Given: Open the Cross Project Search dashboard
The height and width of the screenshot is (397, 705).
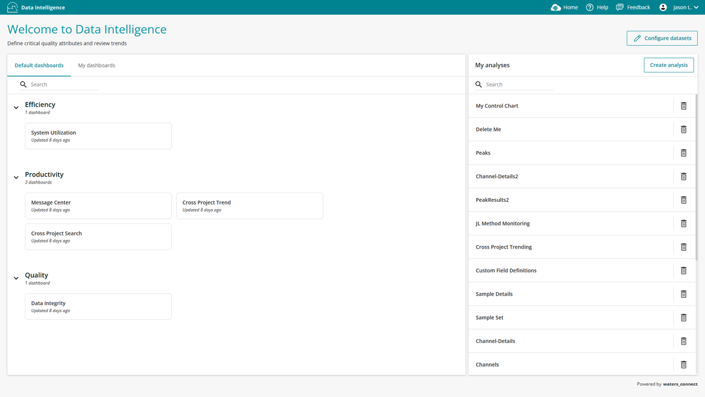Looking at the screenshot, I should tap(98, 237).
